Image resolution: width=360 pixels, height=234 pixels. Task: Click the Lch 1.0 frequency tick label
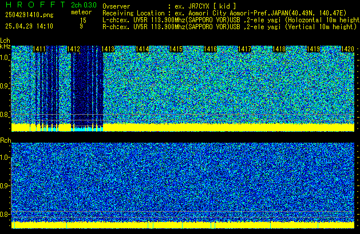(x=5, y=58)
